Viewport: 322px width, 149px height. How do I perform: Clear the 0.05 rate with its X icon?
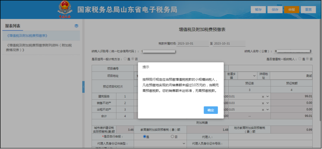(x=263, y=109)
